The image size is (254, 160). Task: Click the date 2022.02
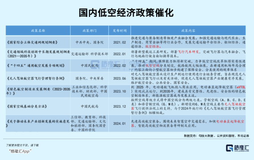[x=119, y=65]
